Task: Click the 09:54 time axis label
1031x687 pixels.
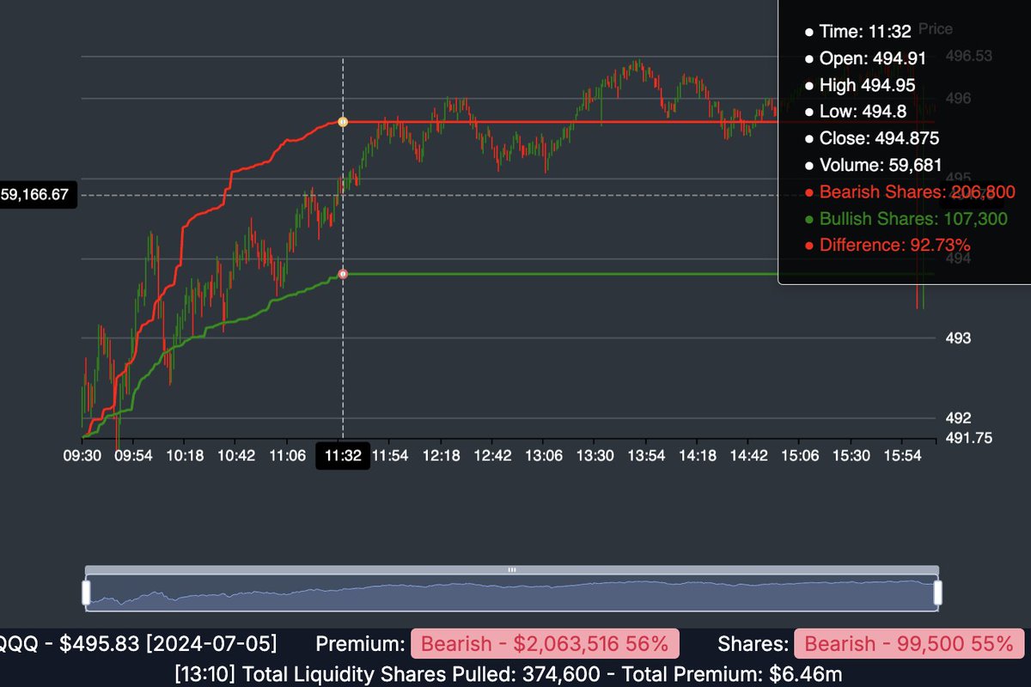Action: pyautogui.click(x=133, y=456)
